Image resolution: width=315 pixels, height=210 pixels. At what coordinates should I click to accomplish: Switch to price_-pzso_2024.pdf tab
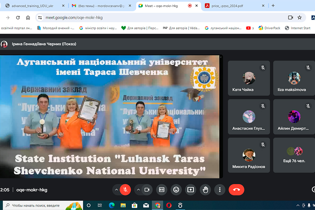pyautogui.click(x=227, y=6)
